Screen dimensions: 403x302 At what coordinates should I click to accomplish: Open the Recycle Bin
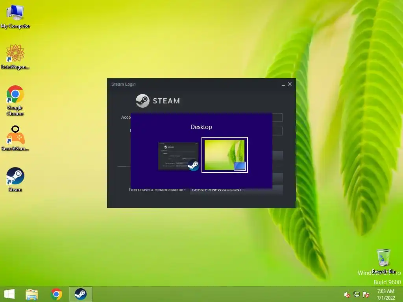pos(383,261)
